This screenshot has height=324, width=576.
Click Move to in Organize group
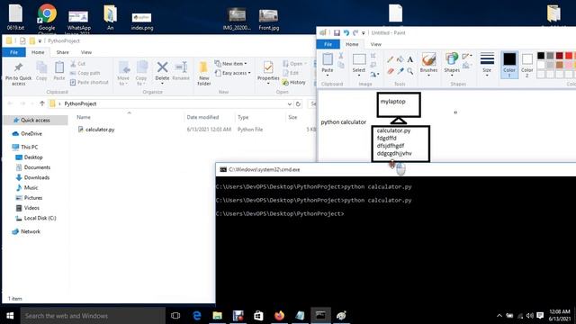click(123, 74)
